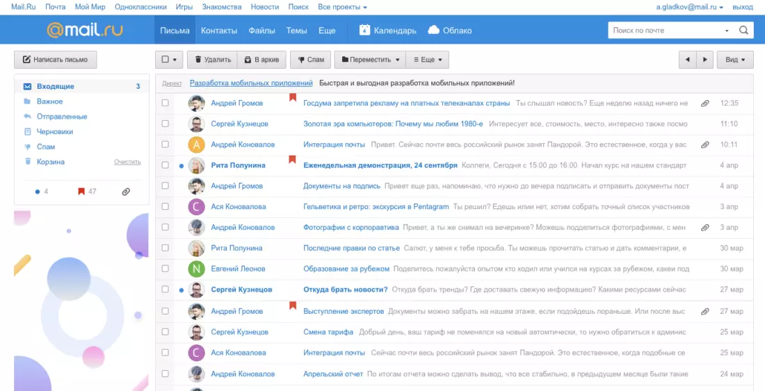Click the Очистить link beside Корзина
Image resolution: width=765 pixels, height=391 pixels.
click(x=127, y=162)
